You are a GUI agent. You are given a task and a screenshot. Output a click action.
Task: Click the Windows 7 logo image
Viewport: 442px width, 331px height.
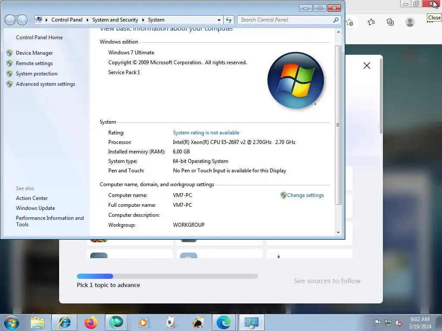tap(296, 80)
